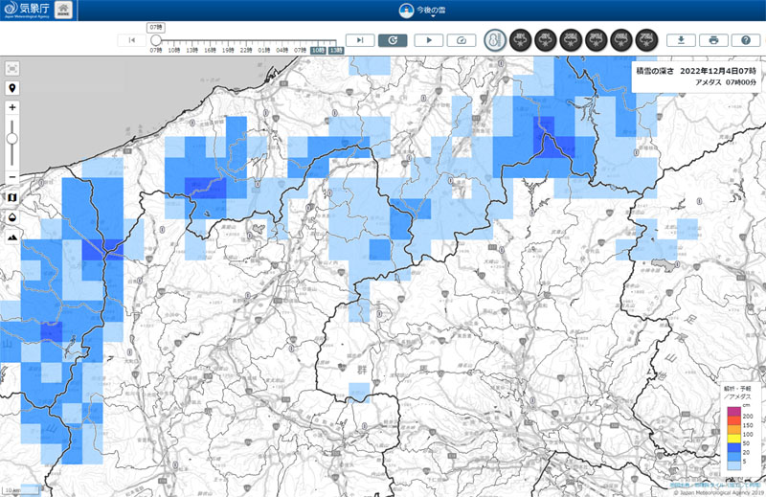Click the location pin button
Image resolution: width=766 pixels, height=497 pixels.
click(12, 88)
